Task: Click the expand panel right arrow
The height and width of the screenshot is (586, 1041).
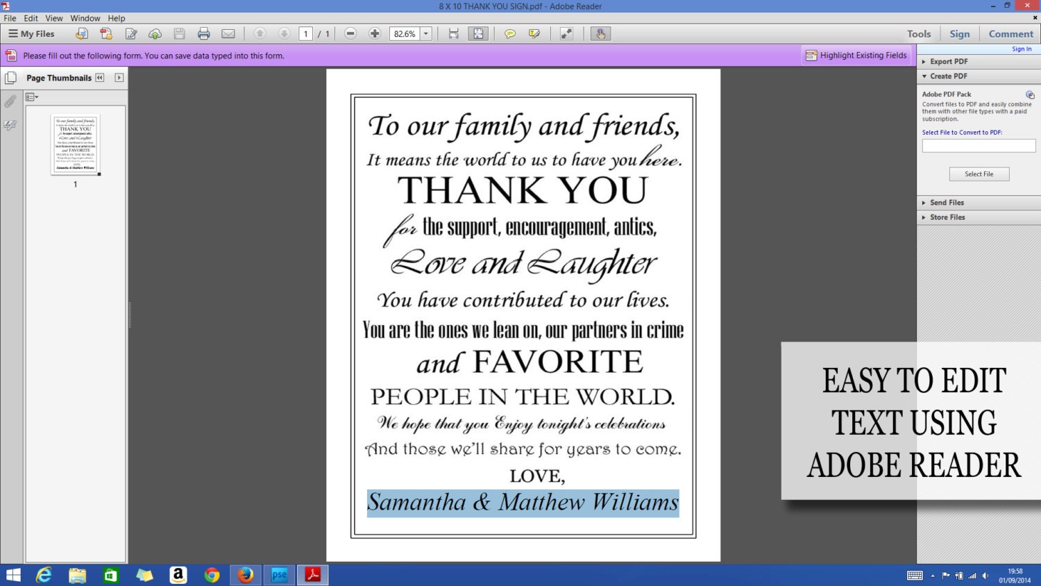Action: (x=119, y=78)
